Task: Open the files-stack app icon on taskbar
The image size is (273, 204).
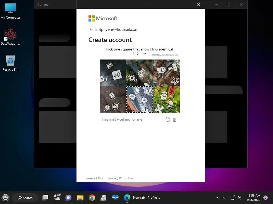Action: [103, 198]
